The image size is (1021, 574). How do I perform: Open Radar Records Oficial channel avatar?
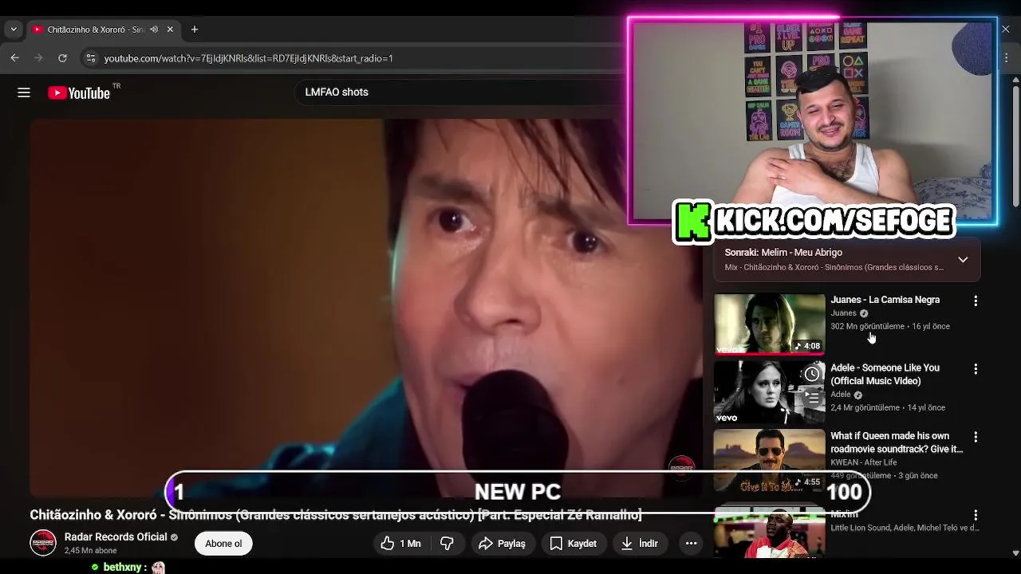43,543
